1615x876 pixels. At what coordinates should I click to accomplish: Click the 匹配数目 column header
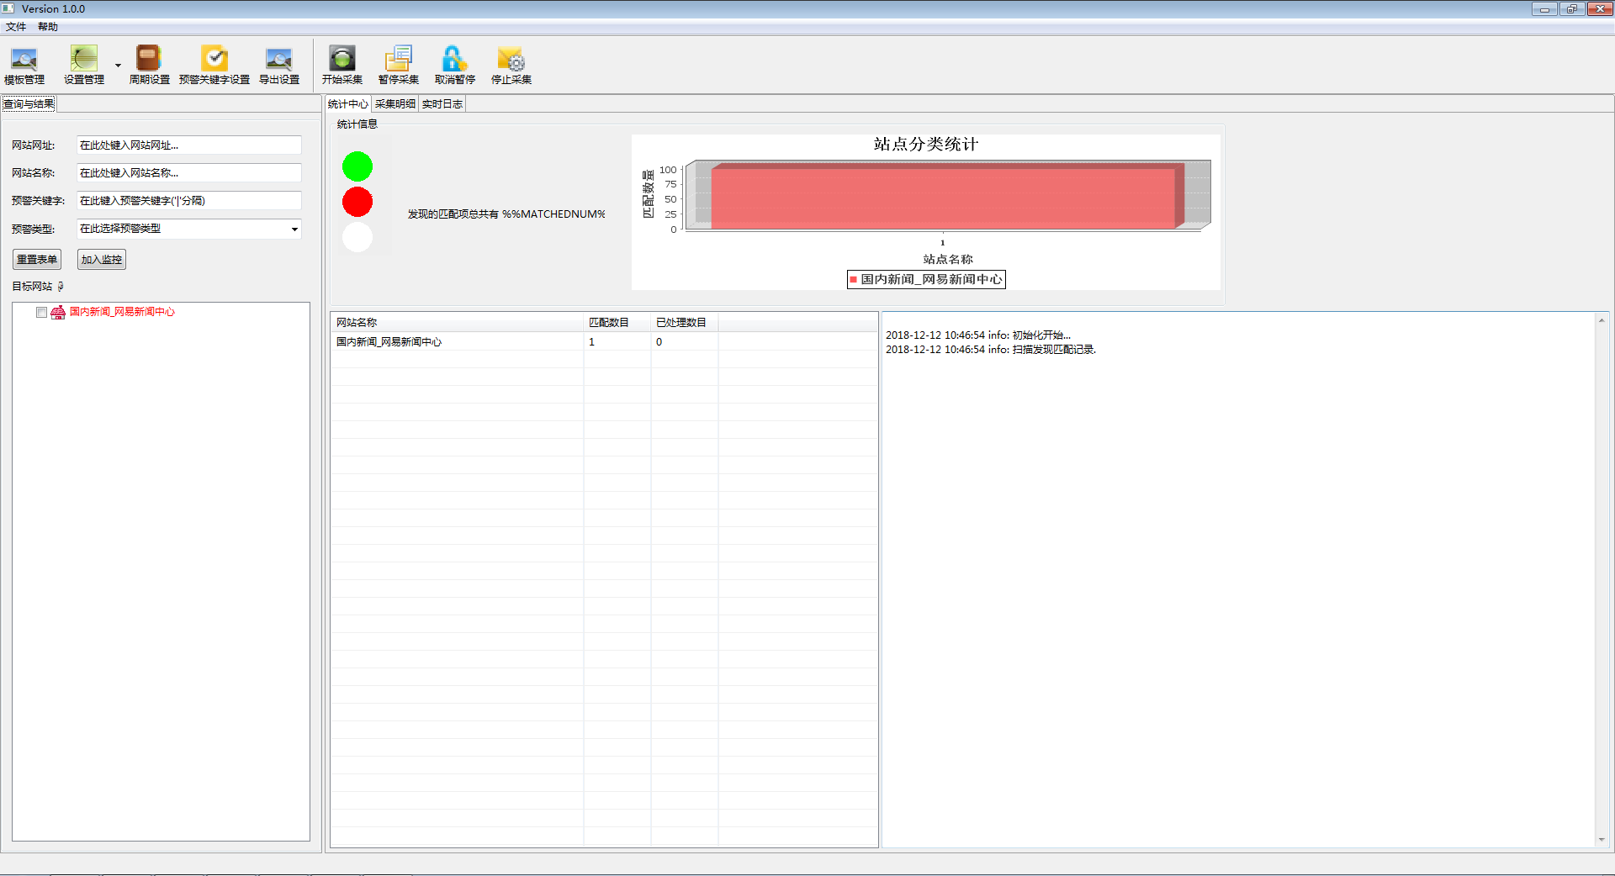617,323
